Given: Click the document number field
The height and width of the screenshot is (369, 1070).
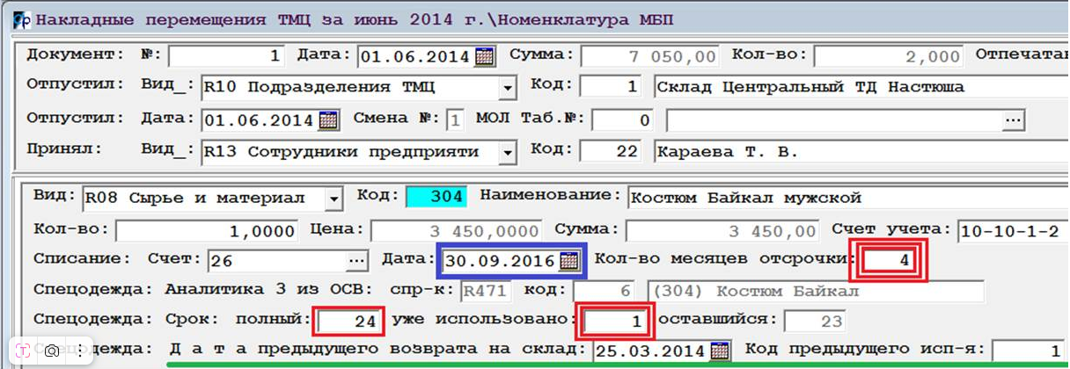Looking at the screenshot, I should point(226,56).
